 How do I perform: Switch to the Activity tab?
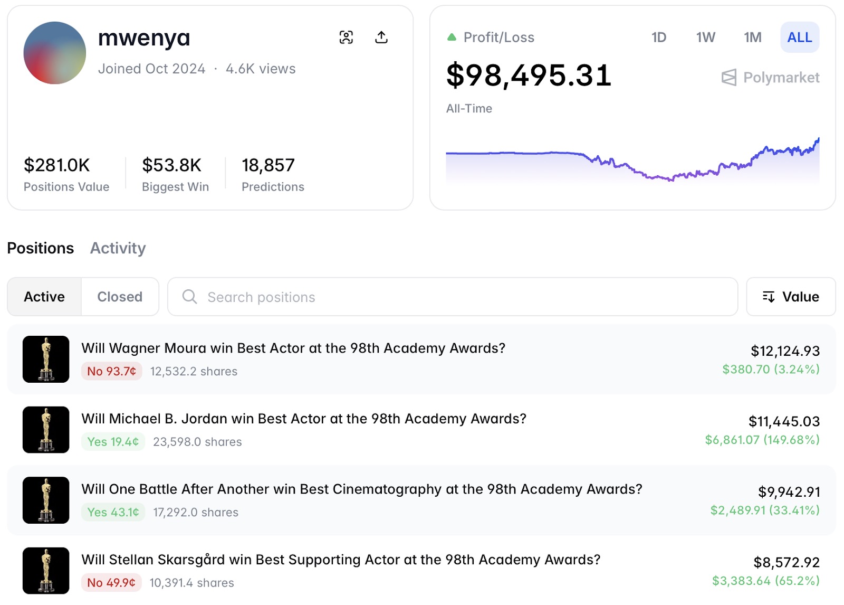[x=118, y=248]
